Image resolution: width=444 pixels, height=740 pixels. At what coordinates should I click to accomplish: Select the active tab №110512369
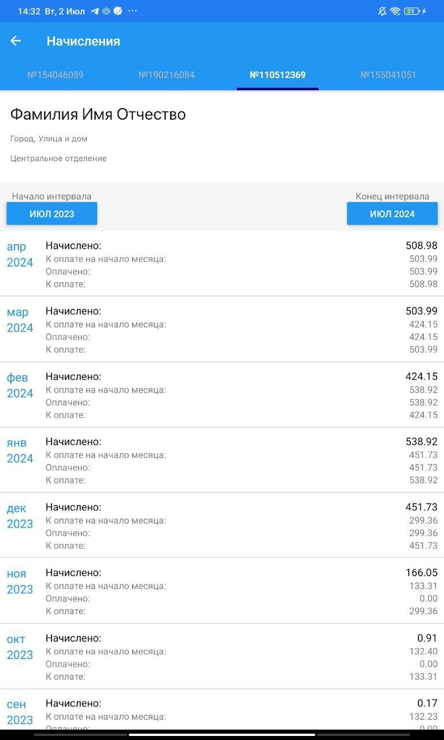pos(277,75)
